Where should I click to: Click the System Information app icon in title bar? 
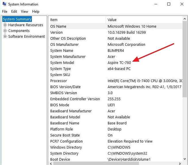[4, 4]
